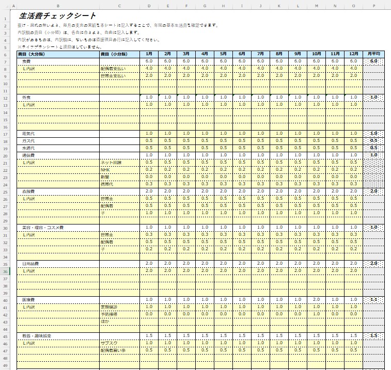Click the 配偶者習い事 sub-item cell

pos(119,350)
